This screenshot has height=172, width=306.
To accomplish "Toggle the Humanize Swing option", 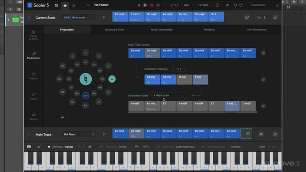I will [101, 147].
